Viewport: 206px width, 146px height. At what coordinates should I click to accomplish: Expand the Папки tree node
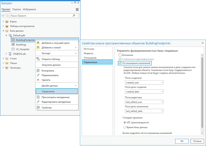[x=3, y=63]
